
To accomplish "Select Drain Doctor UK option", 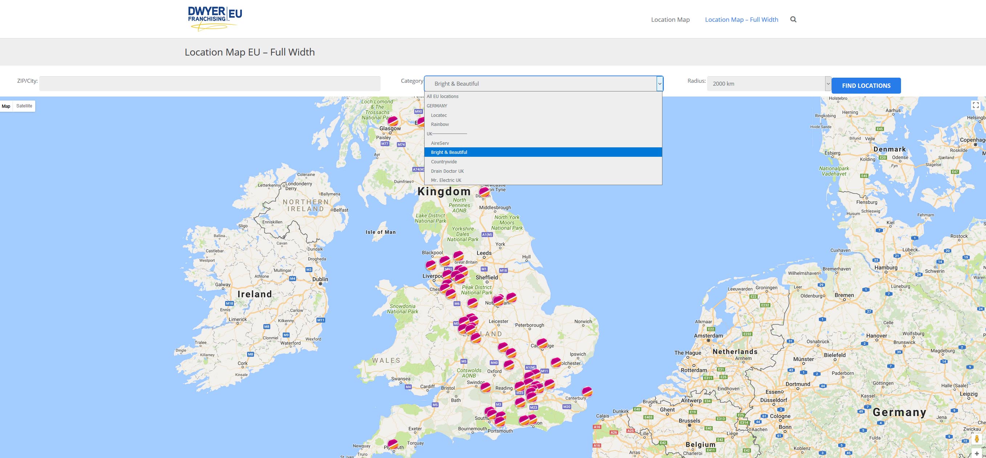I will pyautogui.click(x=543, y=171).
